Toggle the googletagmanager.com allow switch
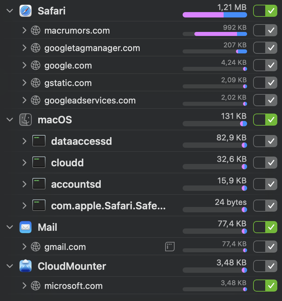 click(x=265, y=48)
